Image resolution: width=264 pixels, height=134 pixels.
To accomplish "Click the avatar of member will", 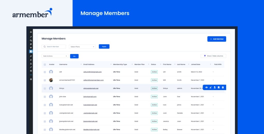I will pyautogui.click(x=51, y=72).
